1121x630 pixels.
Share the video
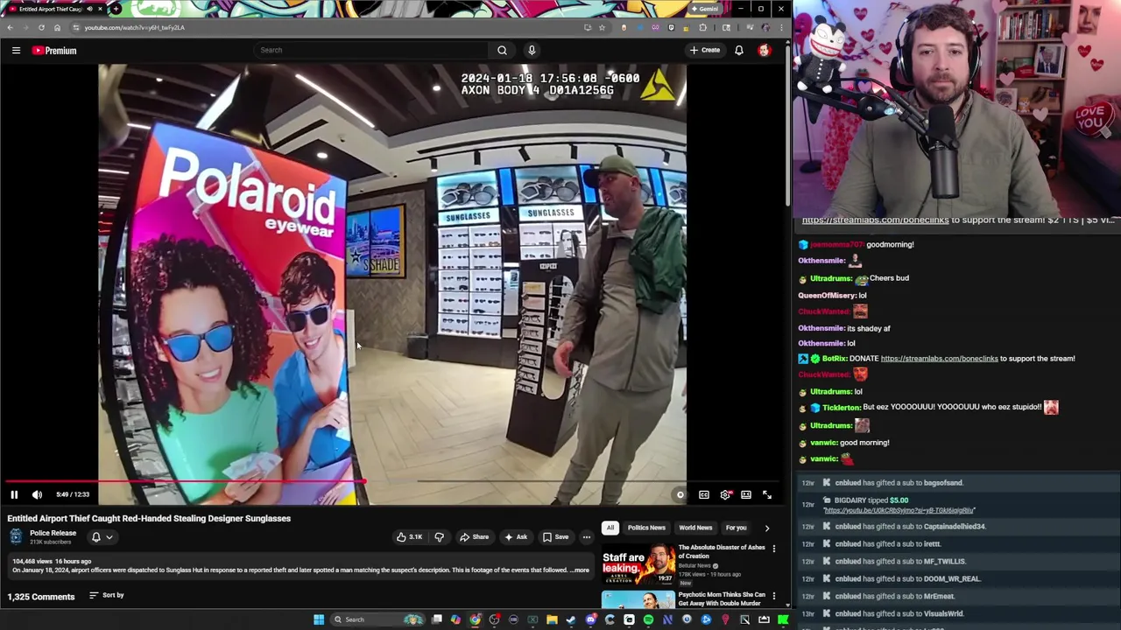[x=475, y=537]
